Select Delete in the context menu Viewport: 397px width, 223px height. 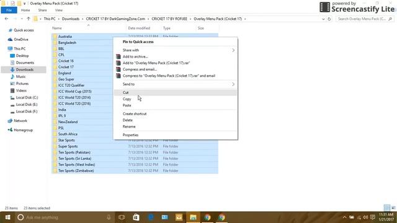pos(176,120)
